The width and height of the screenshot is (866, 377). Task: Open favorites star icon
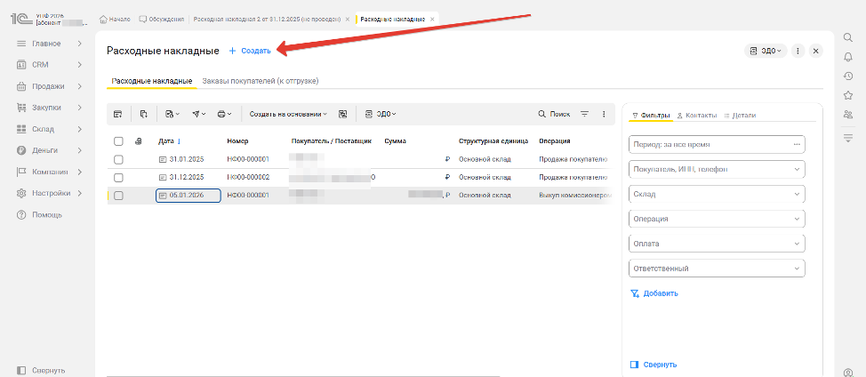[x=848, y=95]
